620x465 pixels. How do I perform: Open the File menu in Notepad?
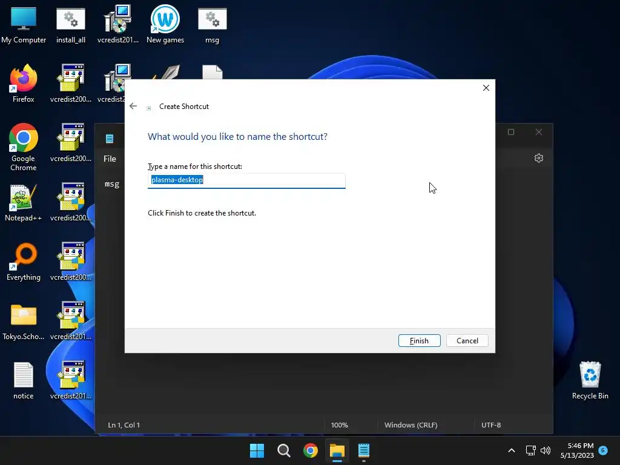point(110,159)
